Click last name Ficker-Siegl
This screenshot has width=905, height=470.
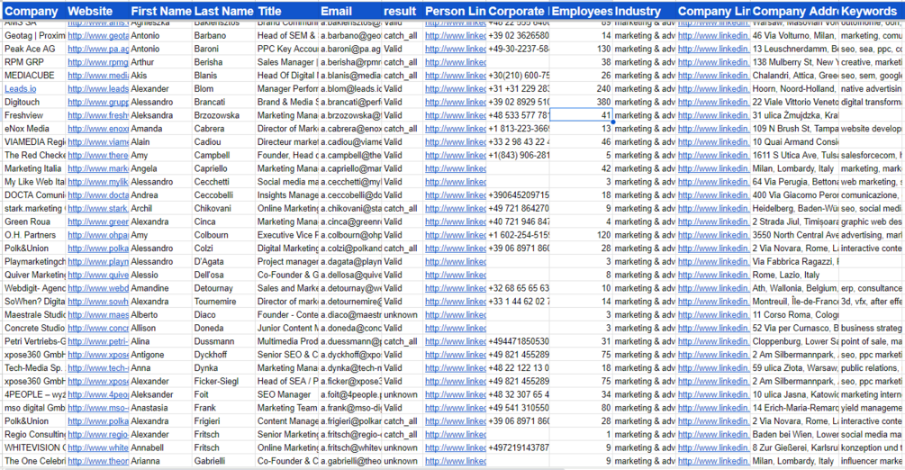[x=216, y=381]
